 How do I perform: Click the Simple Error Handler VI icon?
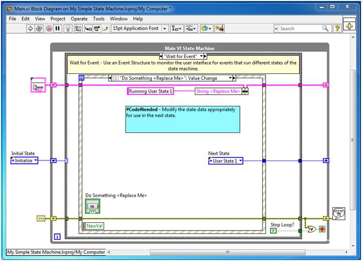338,213
